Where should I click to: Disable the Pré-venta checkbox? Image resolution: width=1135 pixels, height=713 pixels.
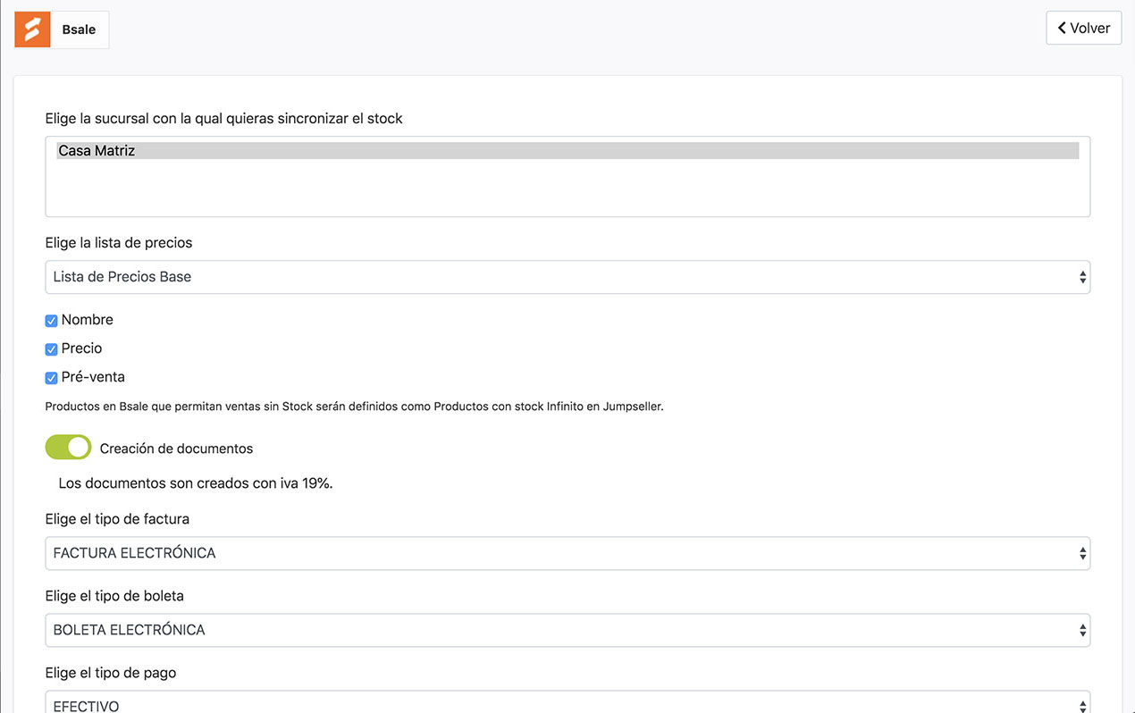51,378
